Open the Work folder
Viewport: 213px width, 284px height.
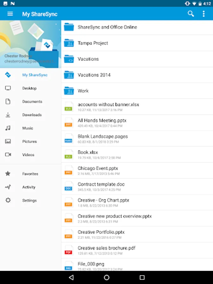point(137,91)
